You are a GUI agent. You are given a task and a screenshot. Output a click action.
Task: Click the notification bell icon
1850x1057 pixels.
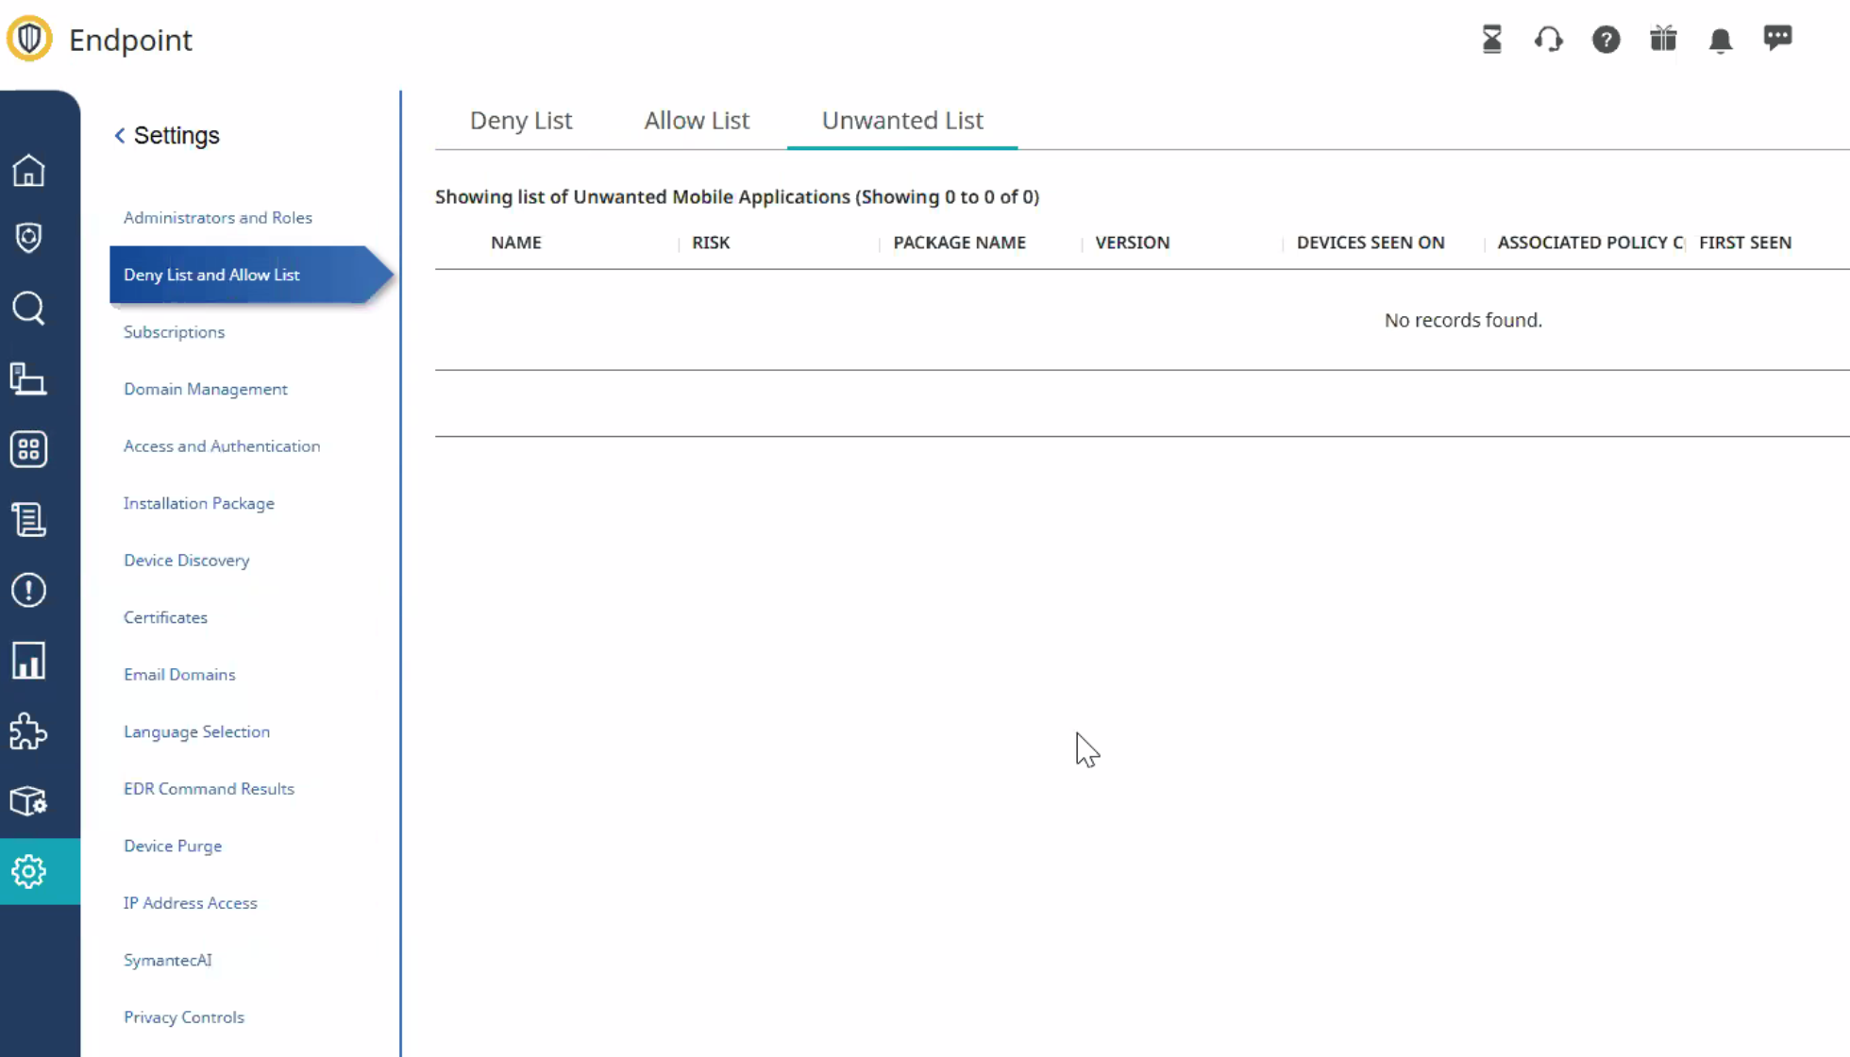click(x=1720, y=40)
